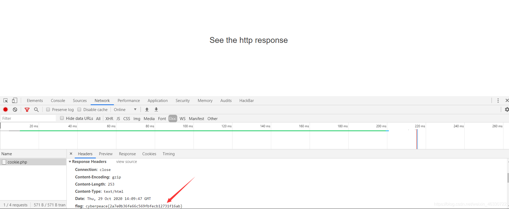This screenshot has width=509, height=209.
Task: Stop recording network log
Action: coord(5,109)
